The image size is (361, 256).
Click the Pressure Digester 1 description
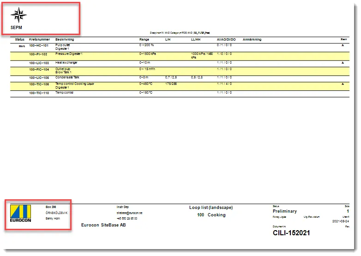[69, 54]
